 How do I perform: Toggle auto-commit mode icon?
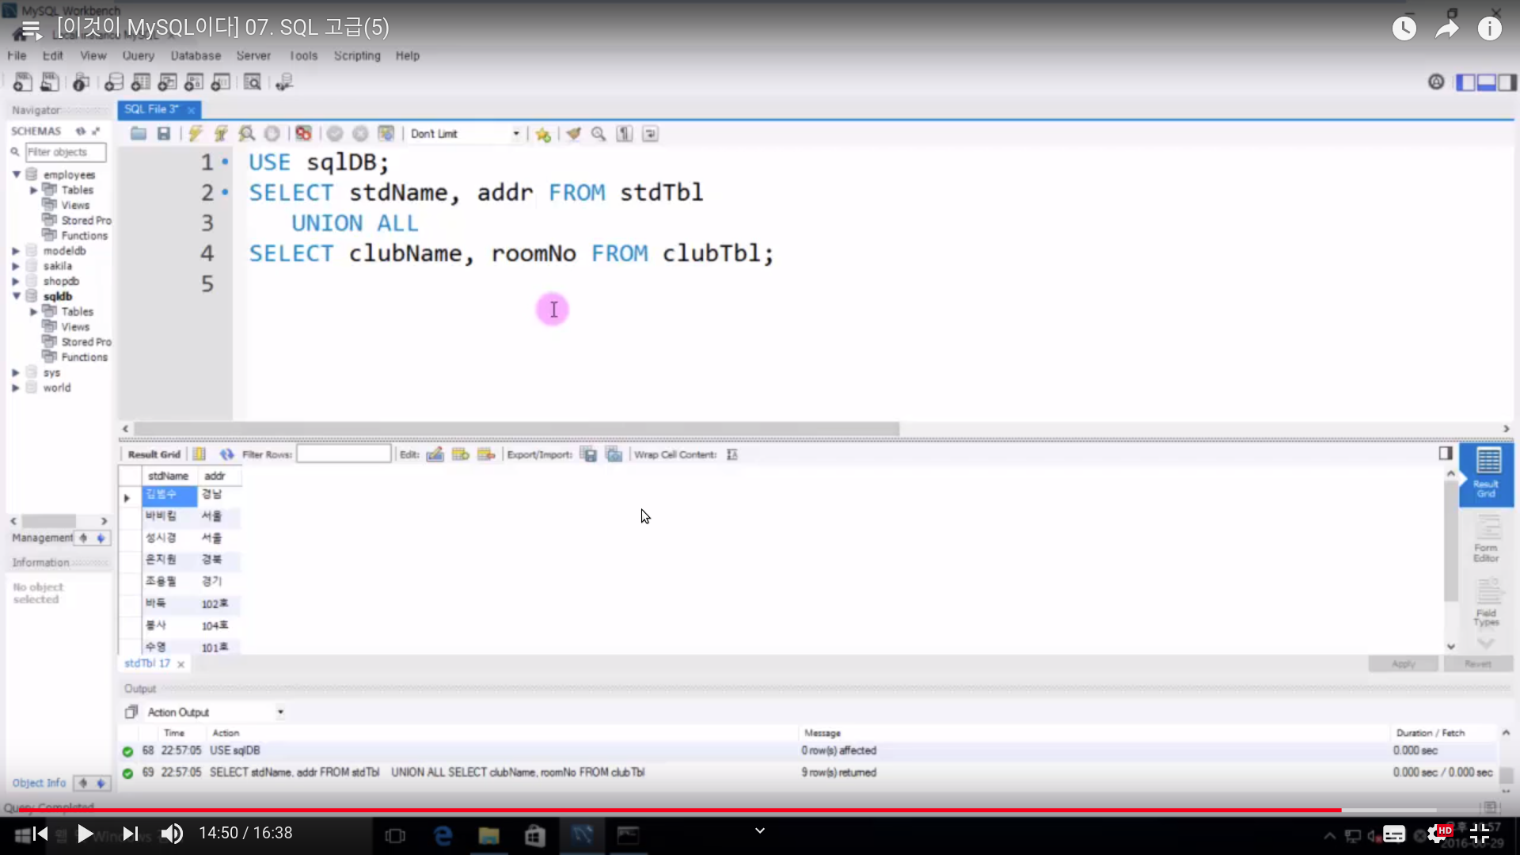point(386,134)
